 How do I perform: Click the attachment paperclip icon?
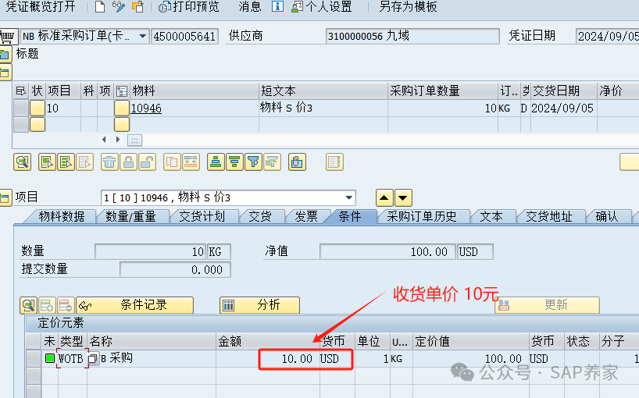297,162
